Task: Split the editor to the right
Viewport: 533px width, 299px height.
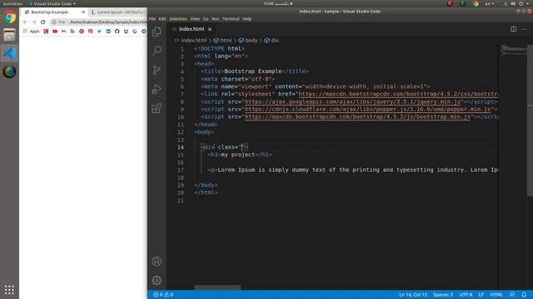Action: tap(513, 29)
